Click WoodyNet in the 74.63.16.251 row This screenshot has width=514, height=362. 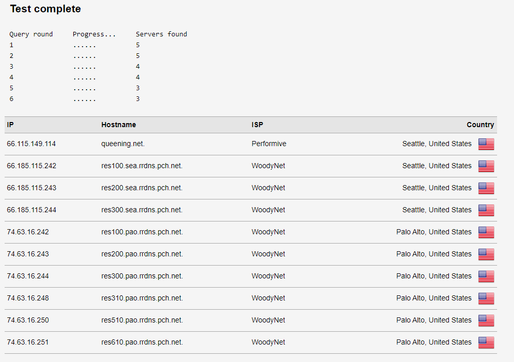point(268,342)
